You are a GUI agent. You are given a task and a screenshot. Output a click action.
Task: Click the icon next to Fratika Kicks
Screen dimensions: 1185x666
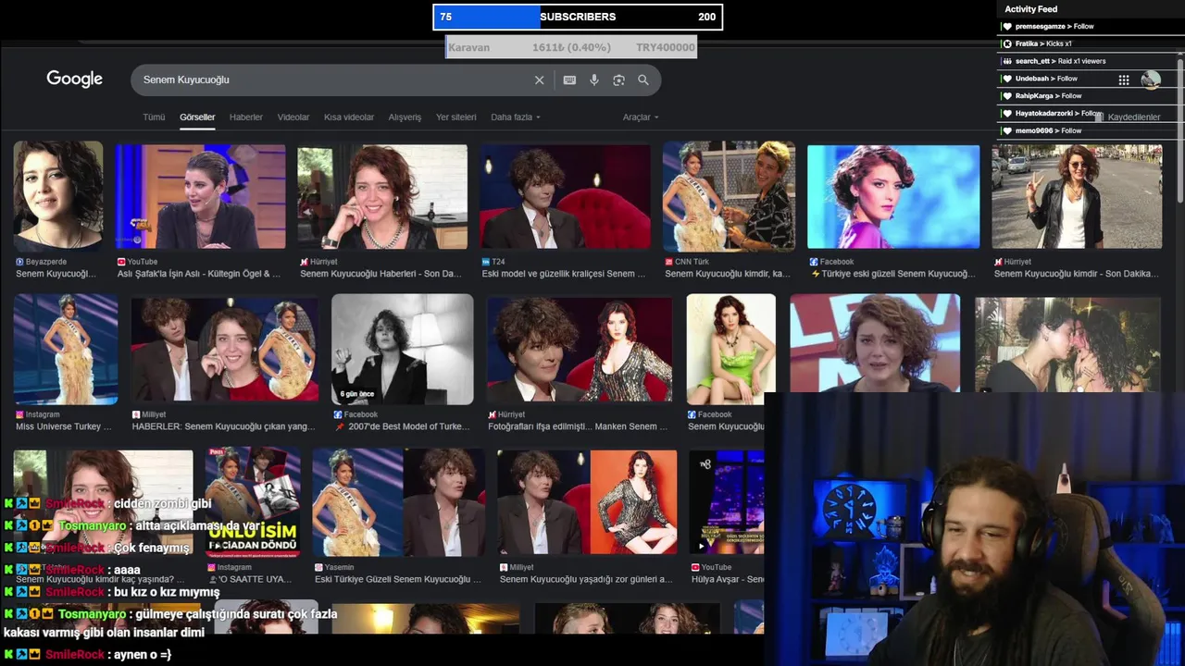point(1007,43)
